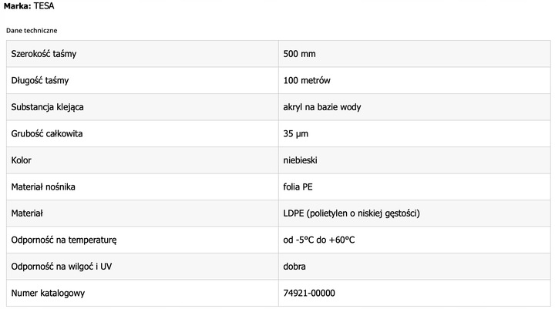Image resolution: width=555 pixels, height=309 pixels.
Task: Click the 'dobra' resistance value
Action: tap(294, 267)
